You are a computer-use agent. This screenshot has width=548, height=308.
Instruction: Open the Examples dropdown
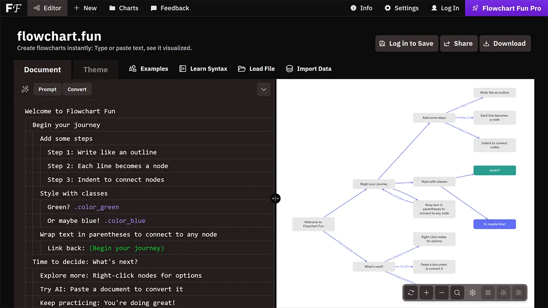coord(148,69)
